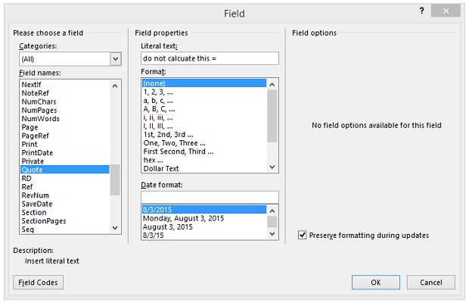469x306 pixels.
Task: Click the Date format text box
Action: pos(210,197)
